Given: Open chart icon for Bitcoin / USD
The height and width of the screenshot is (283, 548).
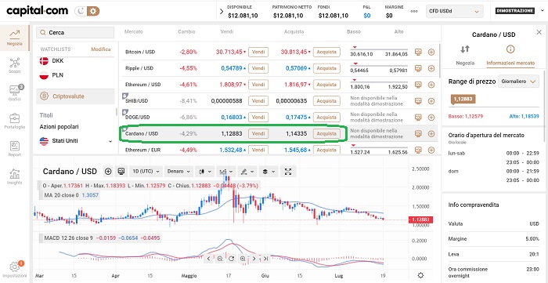Looking at the screenshot, I should (418, 52).
